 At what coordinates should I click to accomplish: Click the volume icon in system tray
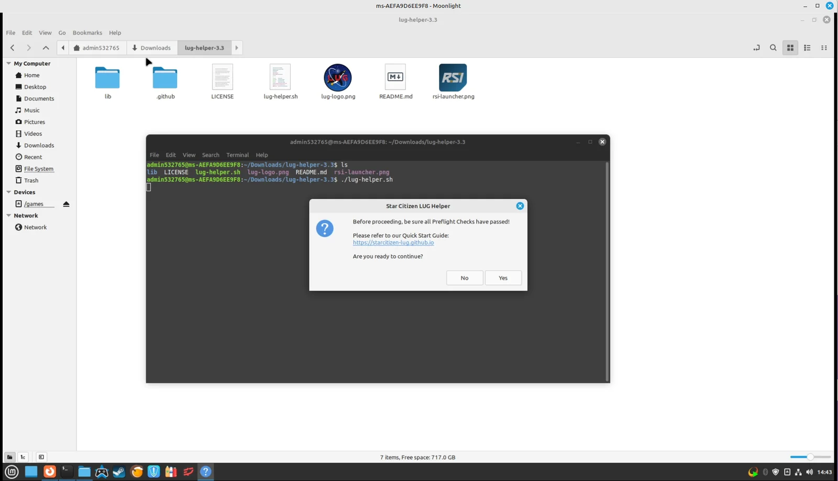click(x=810, y=472)
